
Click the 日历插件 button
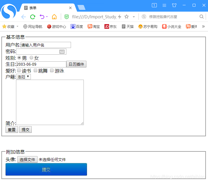(76, 64)
